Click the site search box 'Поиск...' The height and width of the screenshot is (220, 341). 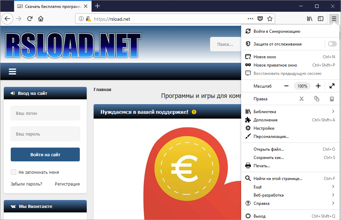226,44
